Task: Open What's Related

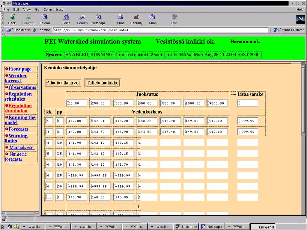Action: tap(289, 30)
